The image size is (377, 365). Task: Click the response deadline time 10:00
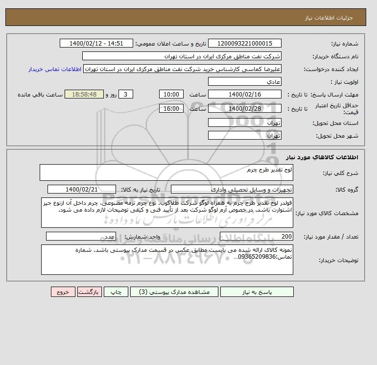(171, 95)
